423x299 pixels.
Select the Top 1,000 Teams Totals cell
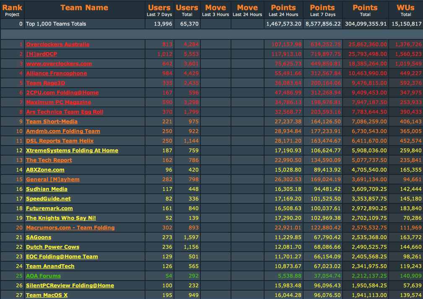tap(85, 24)
